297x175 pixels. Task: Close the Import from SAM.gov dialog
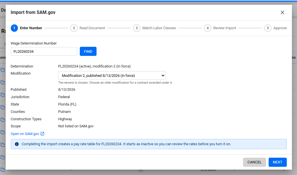(x=282, y=12)
